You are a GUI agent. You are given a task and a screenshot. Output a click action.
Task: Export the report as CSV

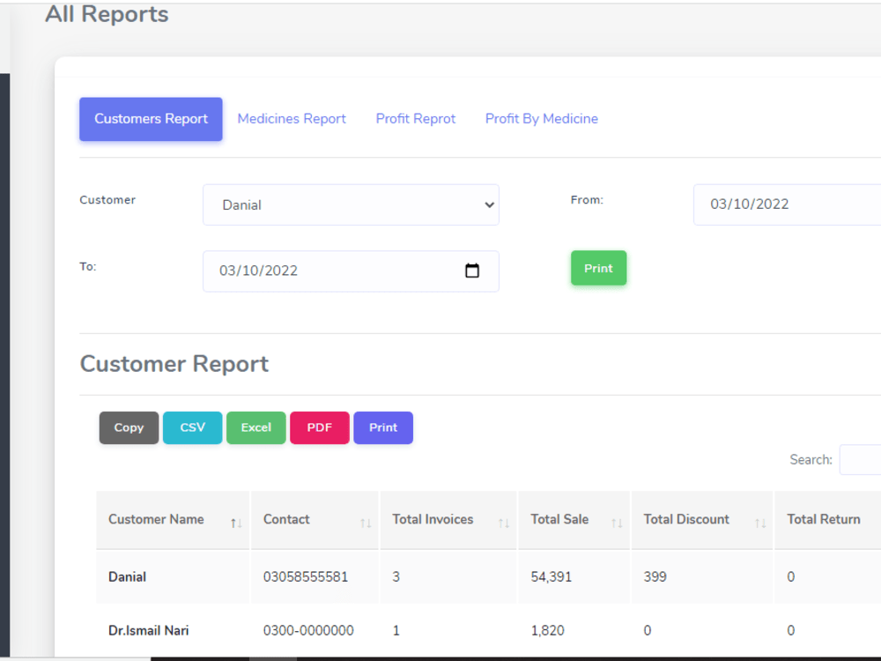point(192,427)
